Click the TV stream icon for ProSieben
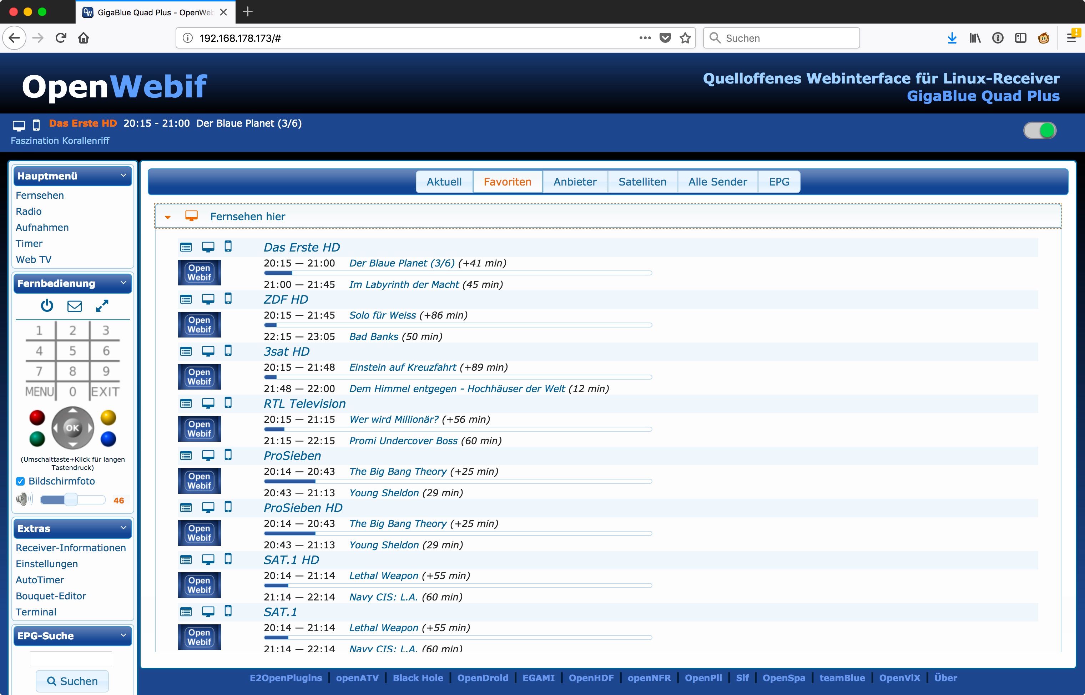 pyautogui.click(x=208, y=455)
